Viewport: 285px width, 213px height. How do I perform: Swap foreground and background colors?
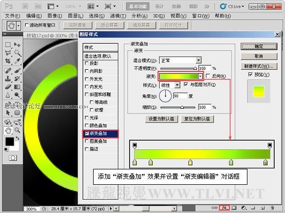coord(17,138)
